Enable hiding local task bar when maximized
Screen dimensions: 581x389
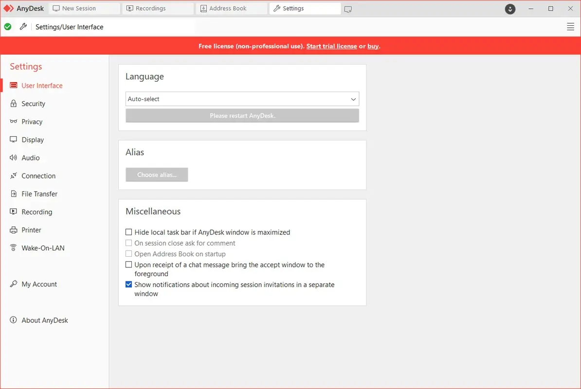128,232
